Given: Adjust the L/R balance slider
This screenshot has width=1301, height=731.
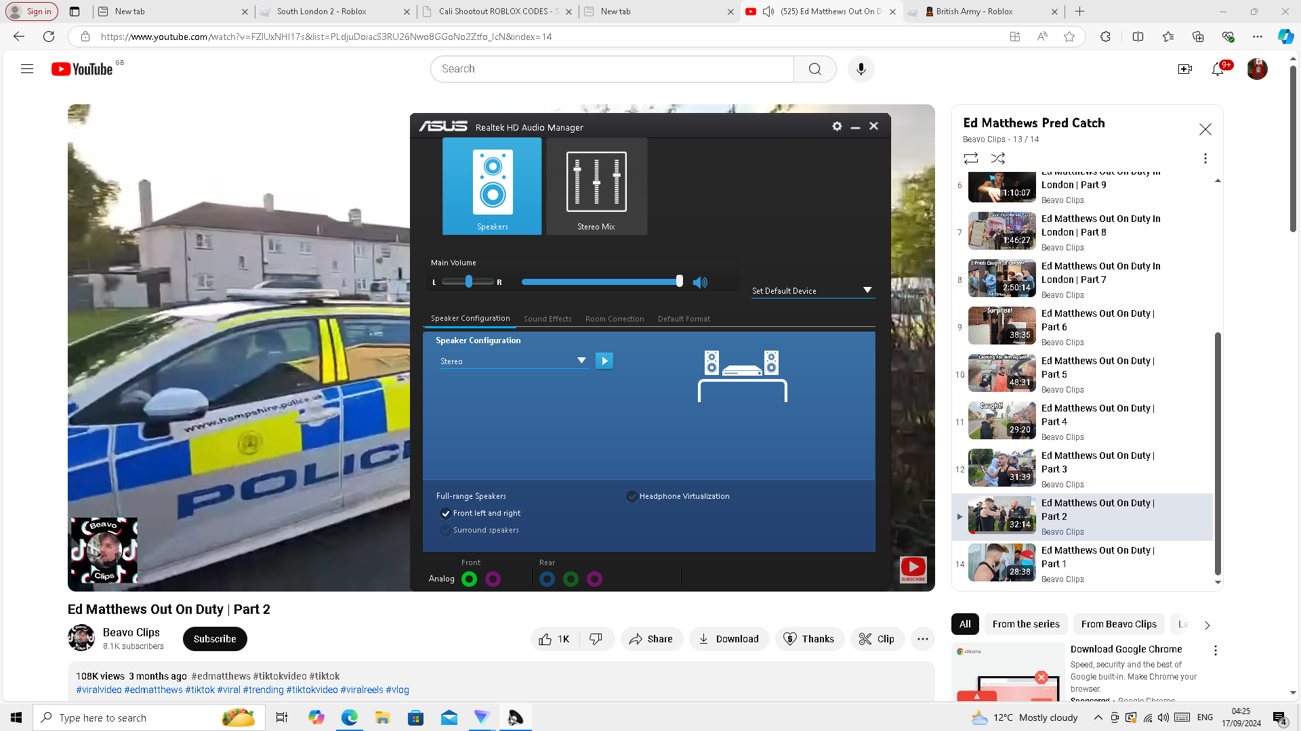Looking at the screenshot, I should click(468, 282).
